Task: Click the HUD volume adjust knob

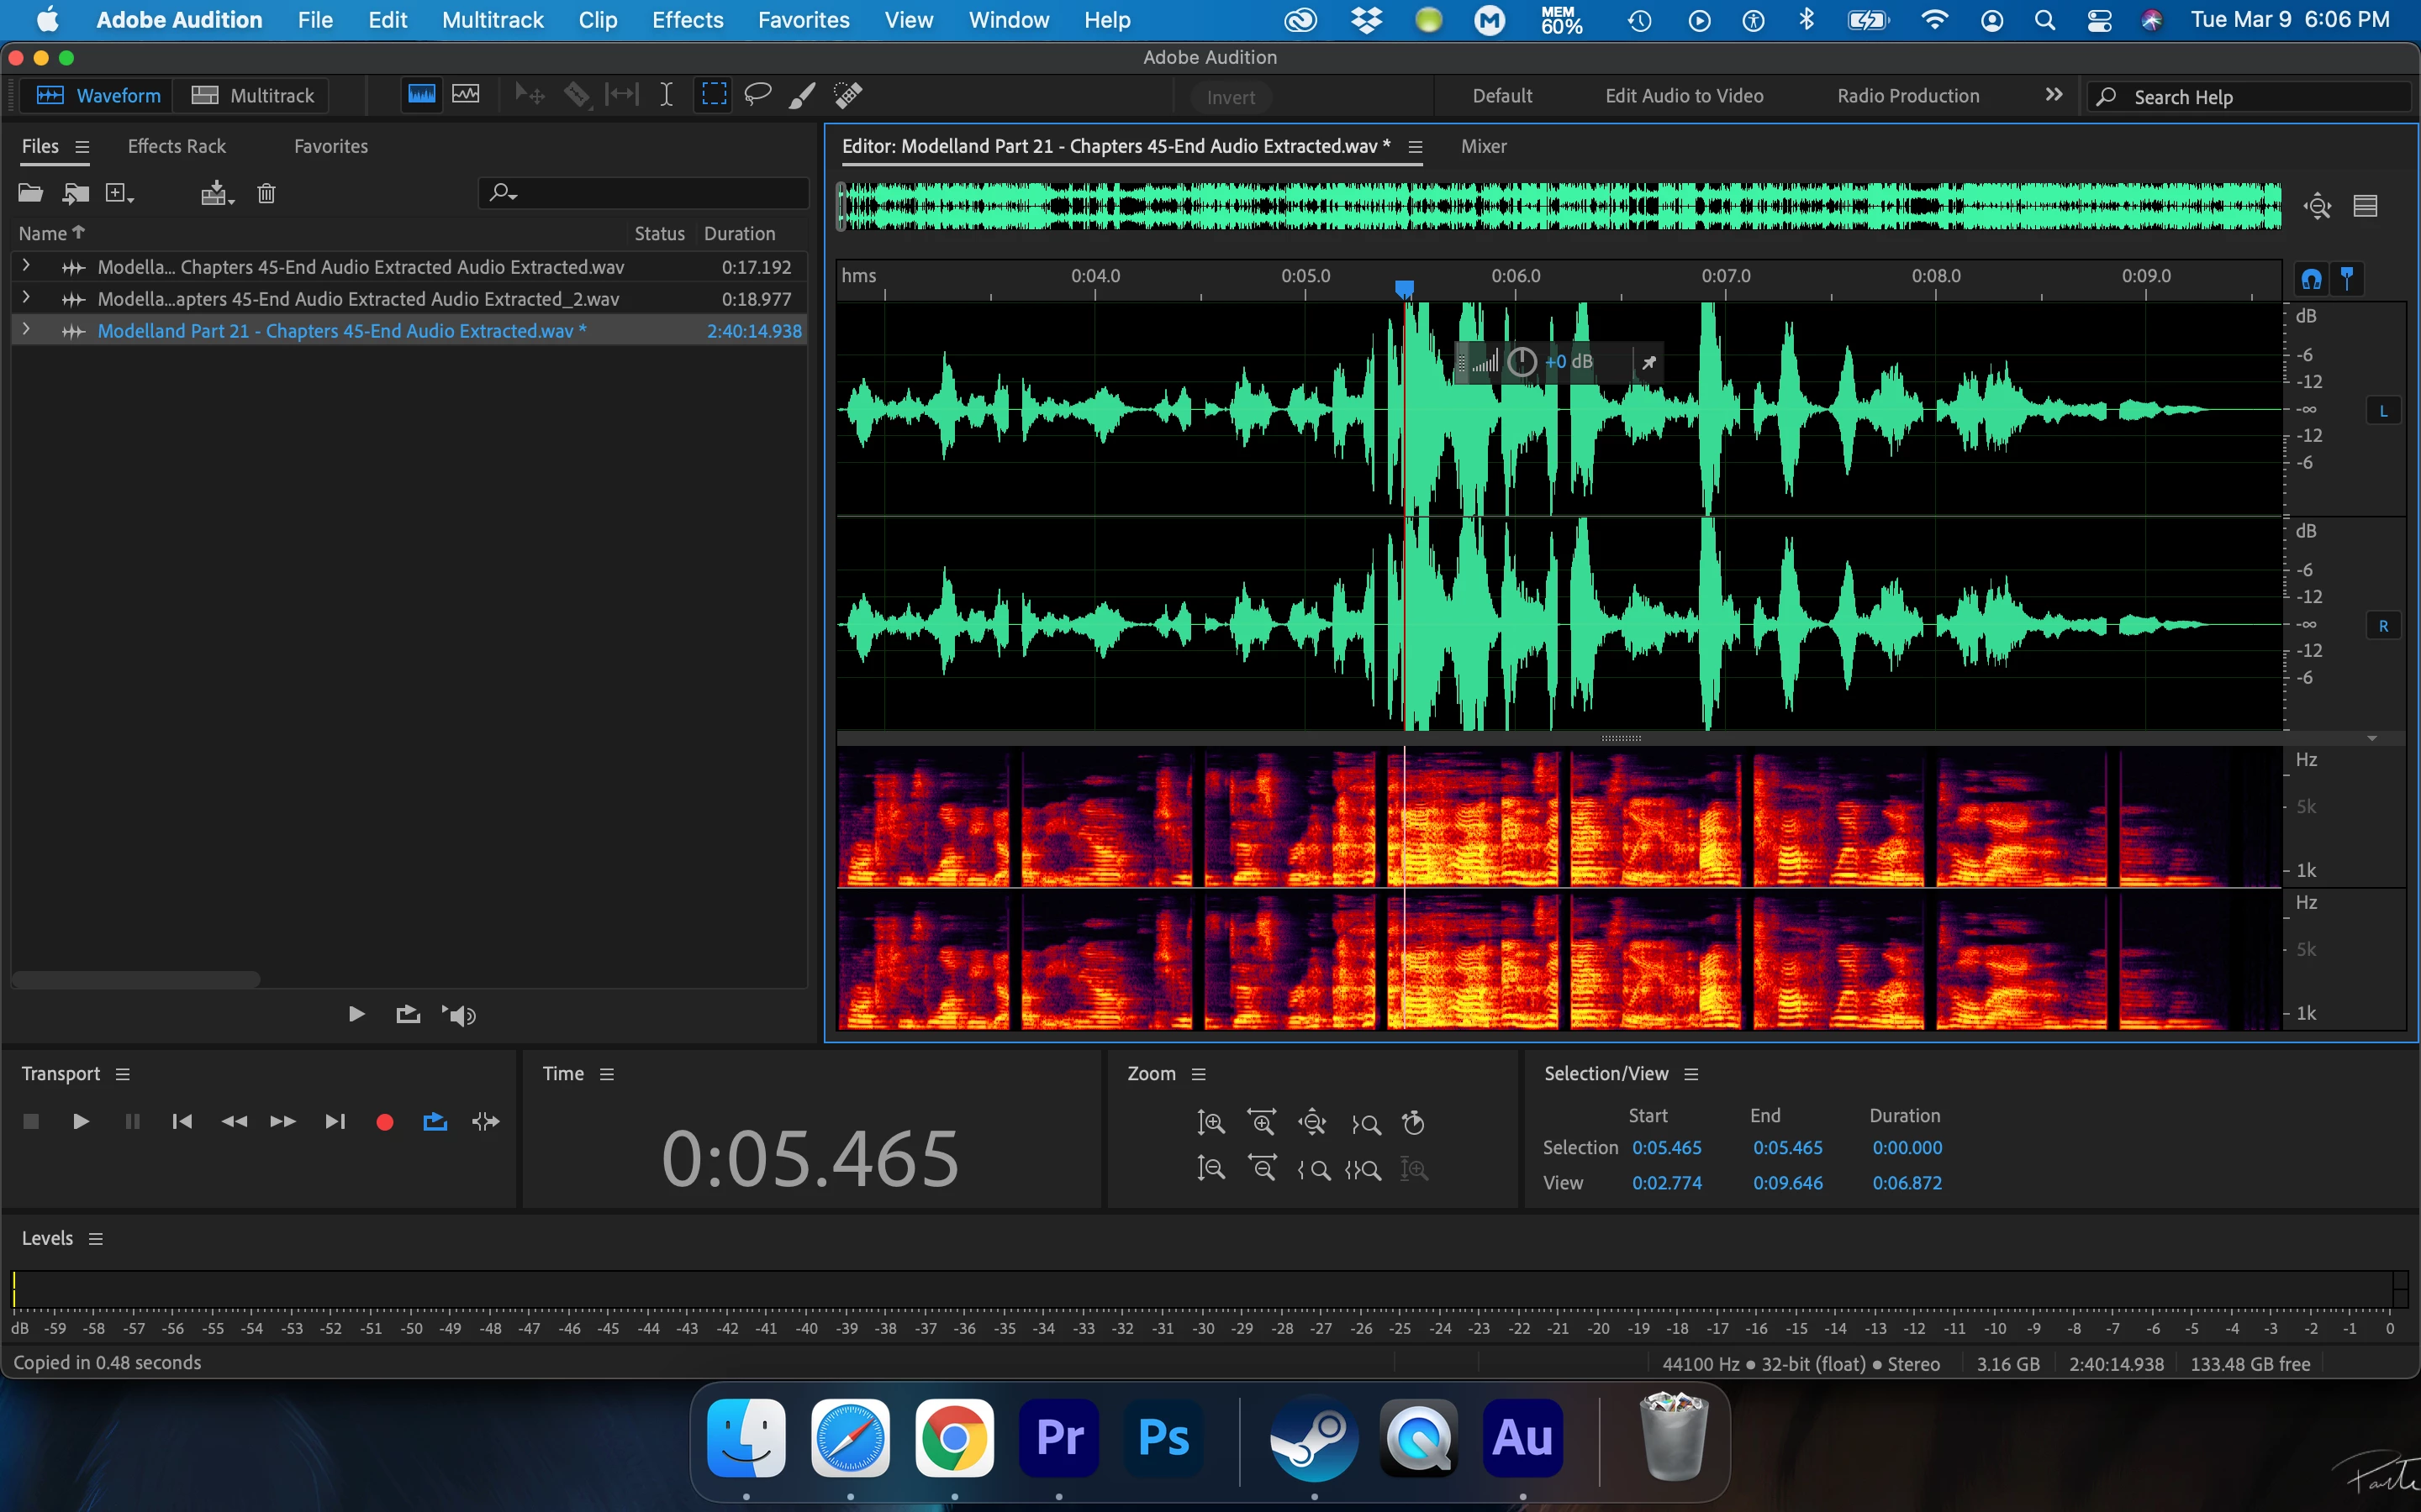Action: (x=1522, y=362)
